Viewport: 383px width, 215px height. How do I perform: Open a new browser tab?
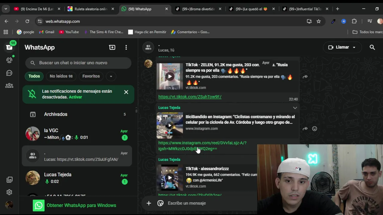pyautogui.click(x=338, y=9)
